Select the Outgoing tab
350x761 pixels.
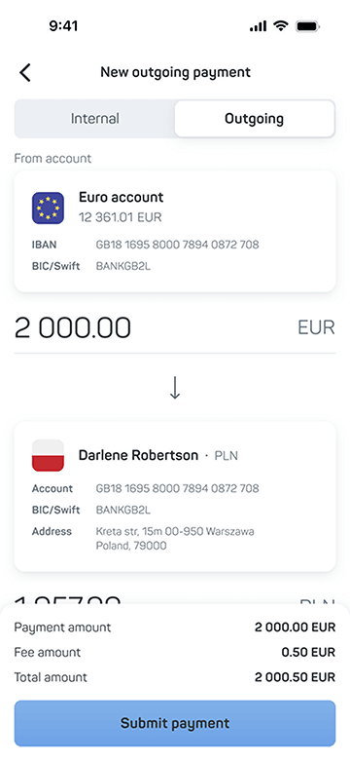coord(254,119)
